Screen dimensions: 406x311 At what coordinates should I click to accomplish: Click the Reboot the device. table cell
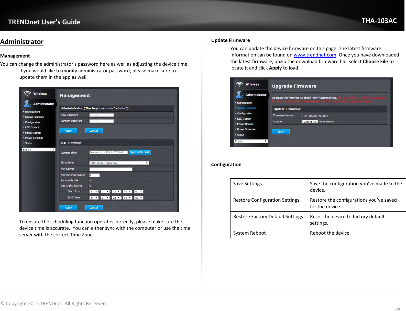click(356, 233)
